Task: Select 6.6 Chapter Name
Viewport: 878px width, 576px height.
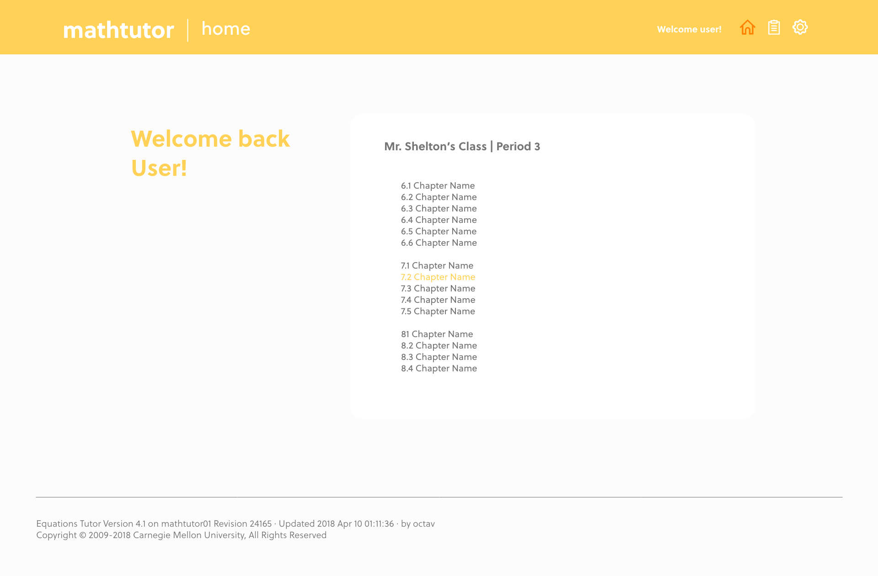Action: tap(439, 243)
